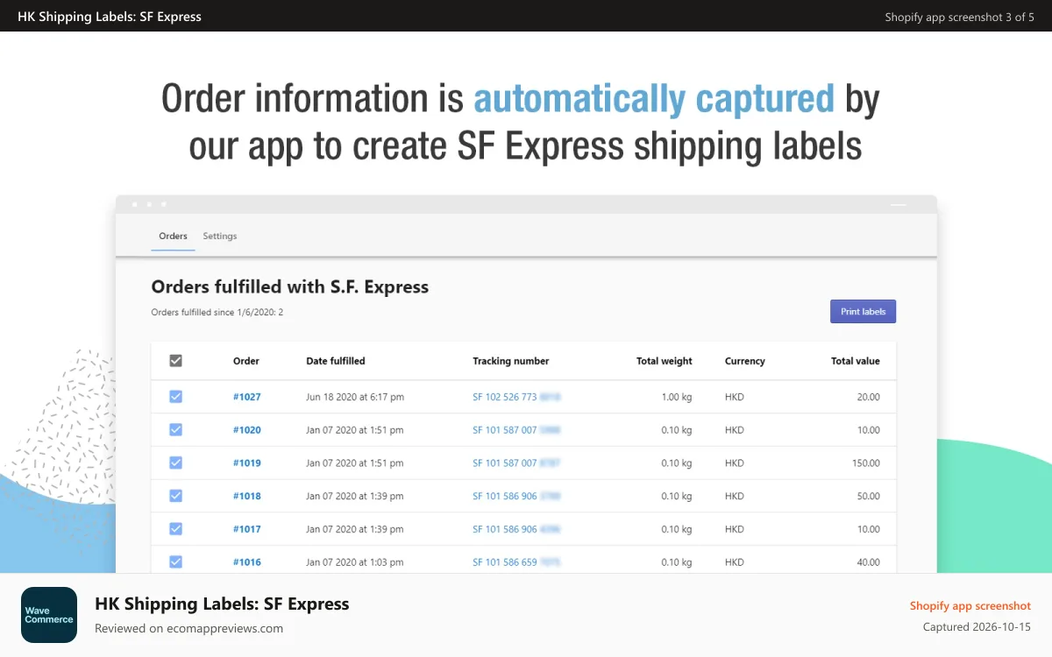Click the Order column header
The image size is (1052, 657).
coord(246,361)
